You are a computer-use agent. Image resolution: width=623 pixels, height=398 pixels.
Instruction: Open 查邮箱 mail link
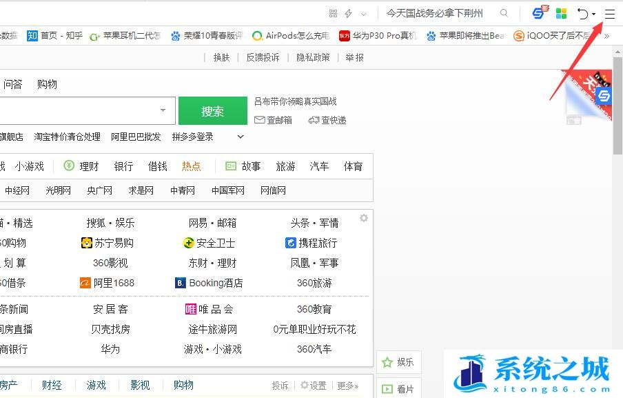(273, 120)
